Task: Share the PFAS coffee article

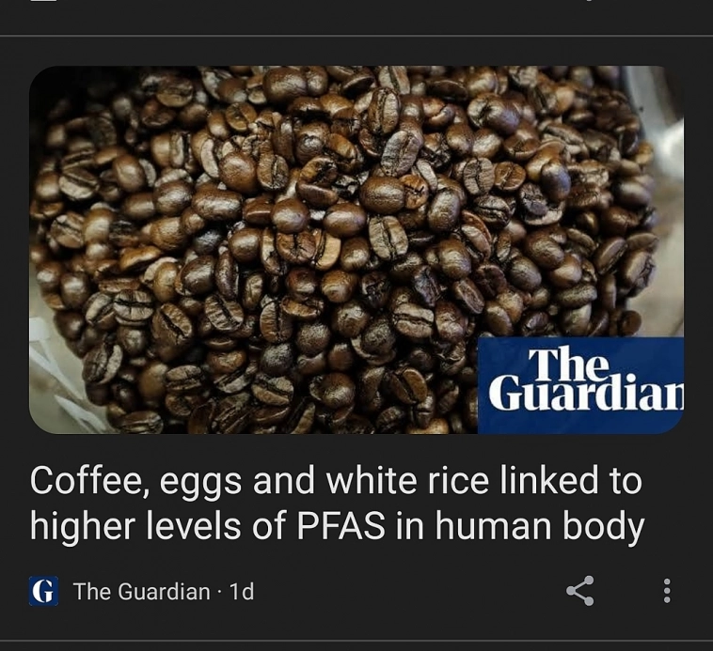Action: tap(580, 591)
